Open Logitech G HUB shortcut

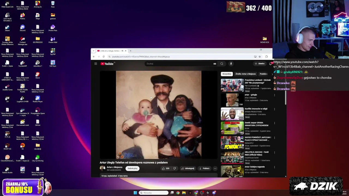click(22, 99)
